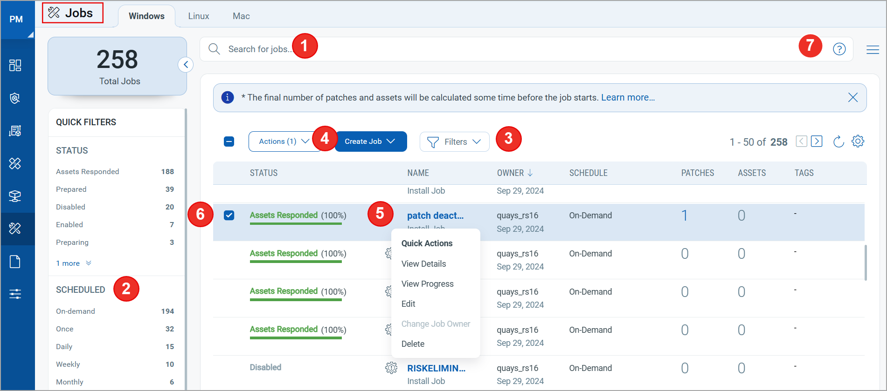Open the dashboard icon in the sidebar
The image size is (887, 391).
pos(15,65)
